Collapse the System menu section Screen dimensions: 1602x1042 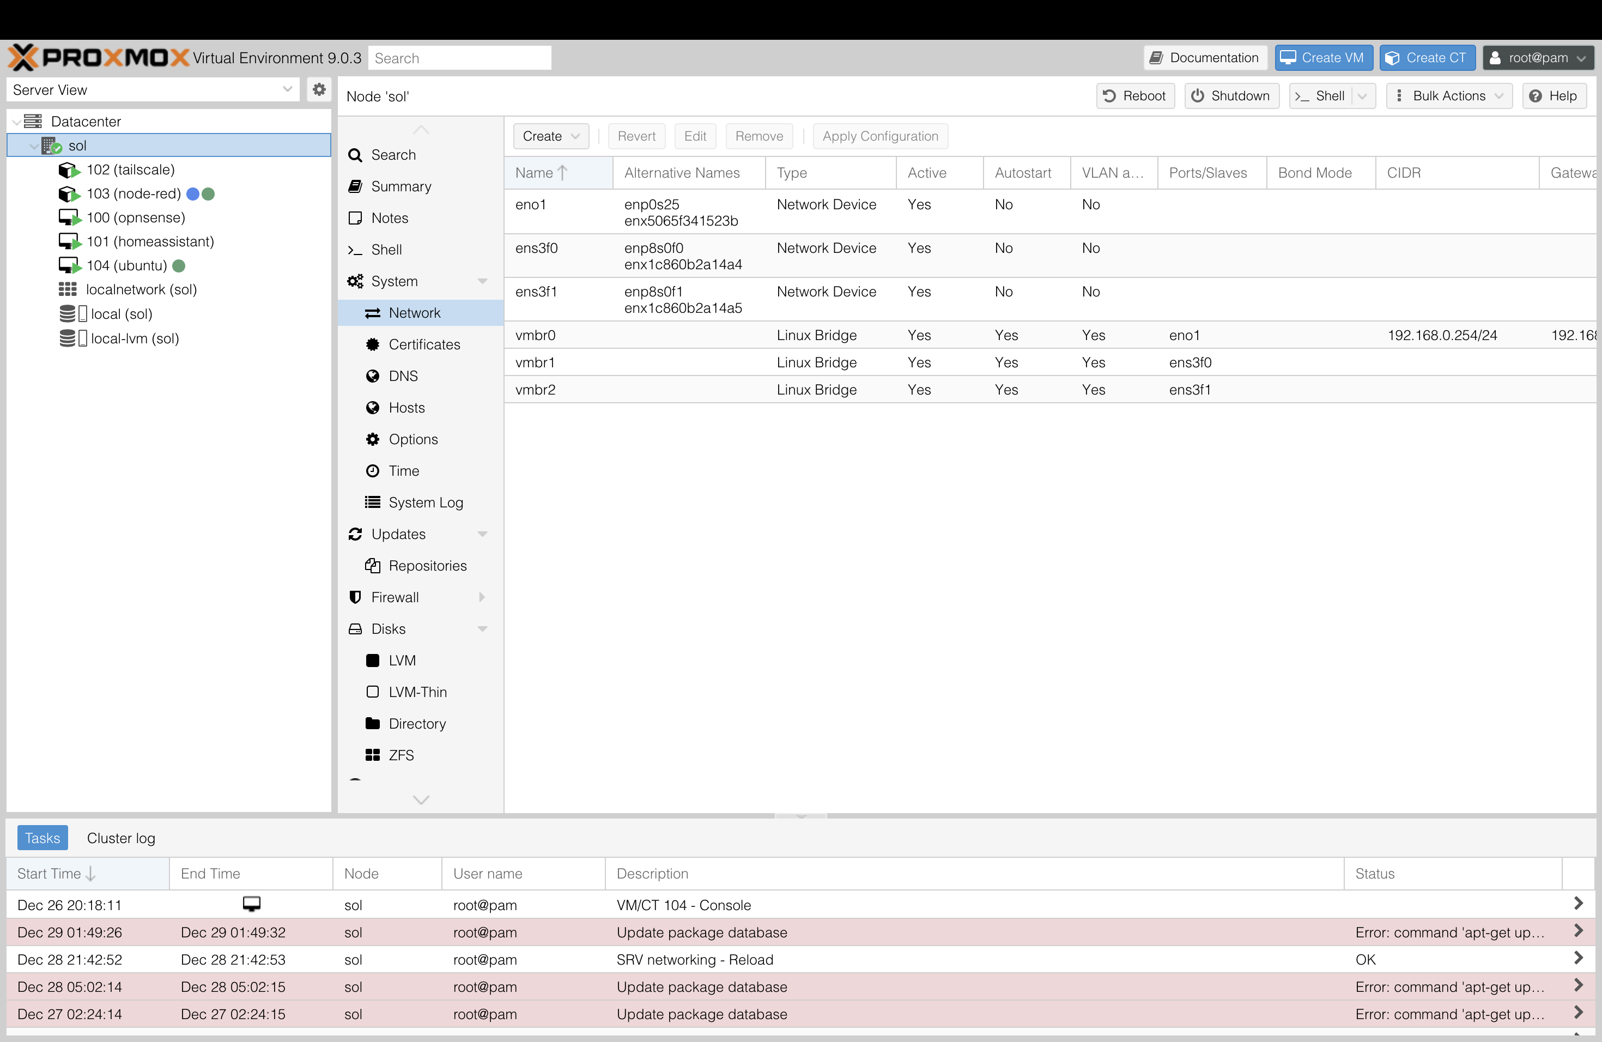click(x=482, y=281)
